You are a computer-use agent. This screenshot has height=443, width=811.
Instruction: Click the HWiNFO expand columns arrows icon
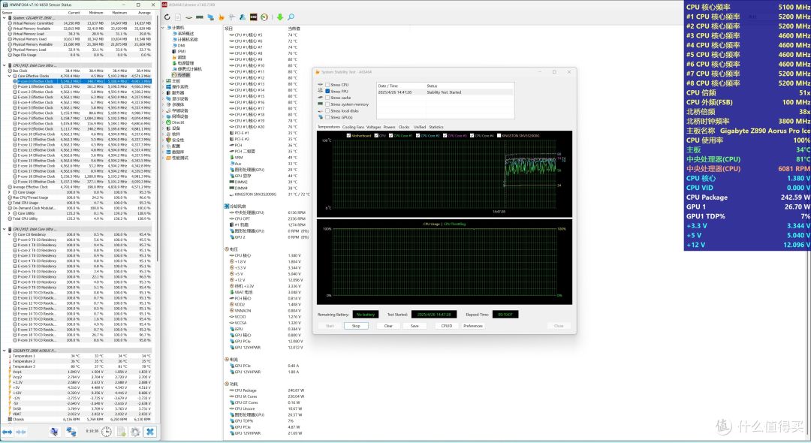point(8,431)
